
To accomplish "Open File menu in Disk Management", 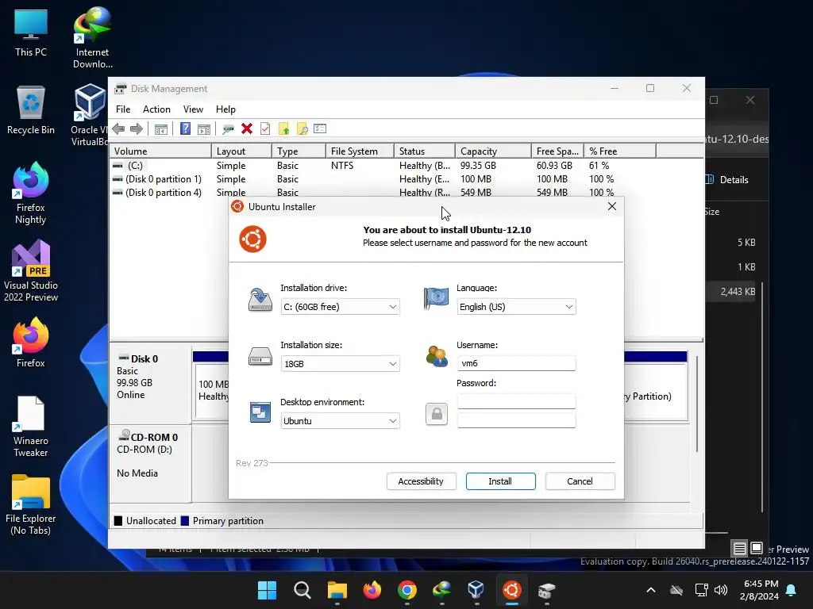I will click(x=123, y=109).
